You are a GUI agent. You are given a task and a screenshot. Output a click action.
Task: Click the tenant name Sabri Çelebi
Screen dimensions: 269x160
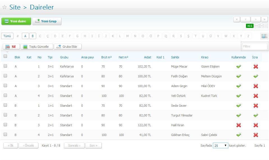click(209, 135)
